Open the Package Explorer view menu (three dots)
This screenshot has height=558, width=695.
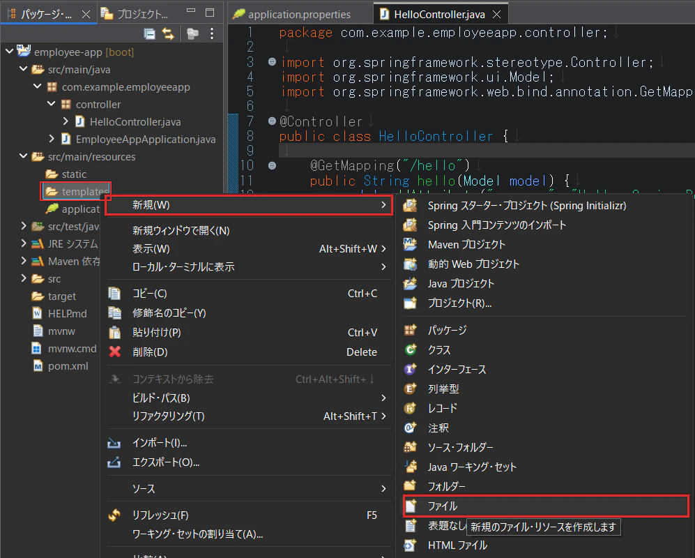click(212, 33)
